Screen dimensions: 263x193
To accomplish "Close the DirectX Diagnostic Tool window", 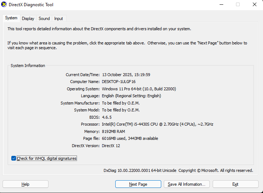I will 255,4.
